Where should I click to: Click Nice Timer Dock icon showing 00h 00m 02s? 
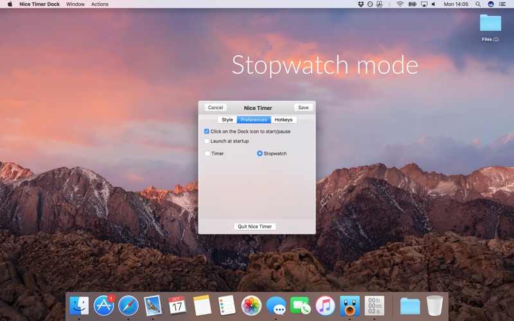374,306
